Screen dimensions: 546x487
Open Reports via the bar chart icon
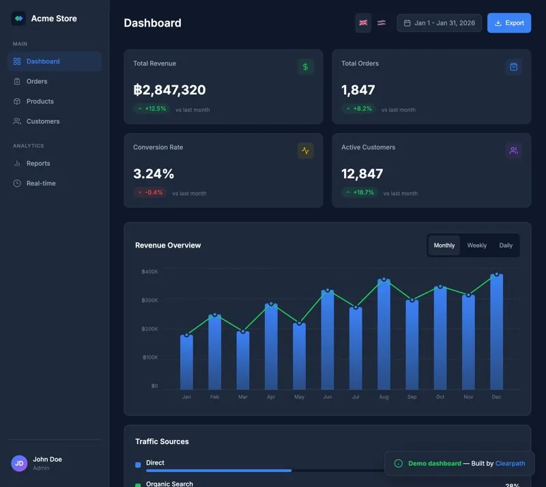[x=19, y=163]
